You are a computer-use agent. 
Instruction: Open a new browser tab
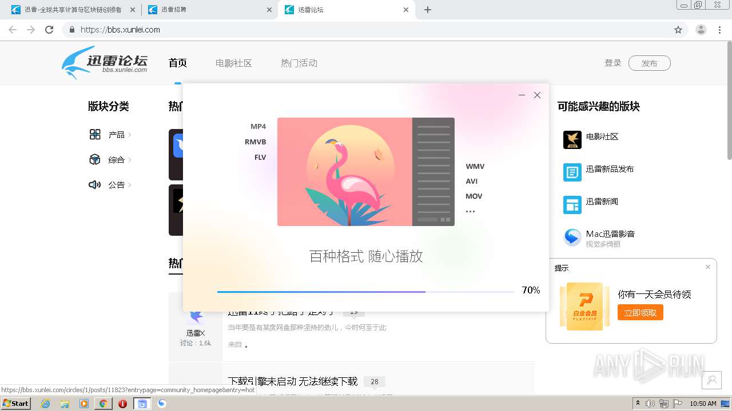click(x=428, y=10)
